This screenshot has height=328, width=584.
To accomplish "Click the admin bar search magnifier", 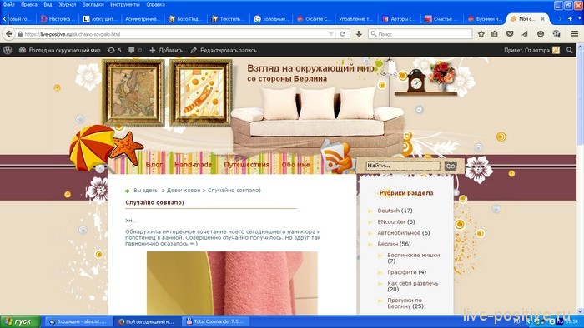I will (570, 50).
